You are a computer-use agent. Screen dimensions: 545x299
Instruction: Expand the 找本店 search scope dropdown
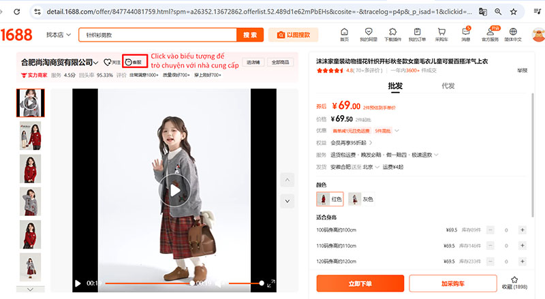pyautogui.click(x=60, y=34)
